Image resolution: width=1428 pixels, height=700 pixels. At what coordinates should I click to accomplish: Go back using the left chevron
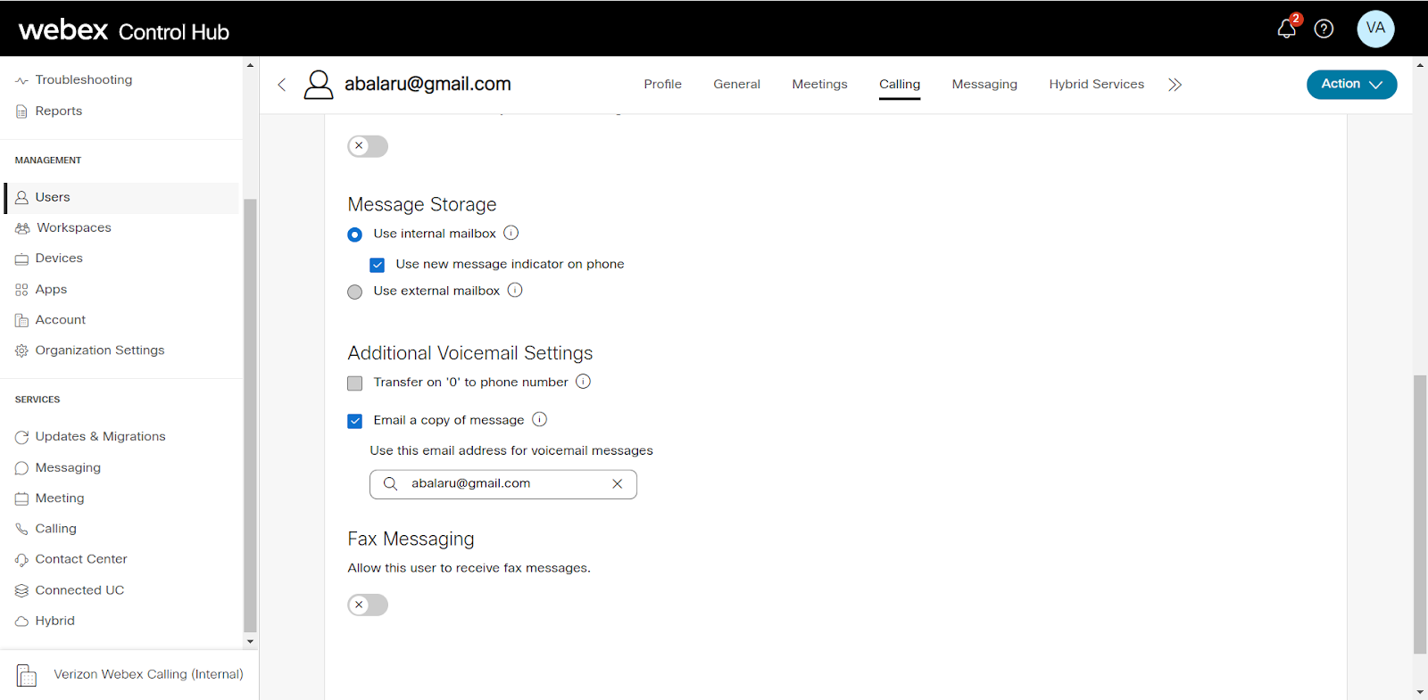click(x=282, y=85)
